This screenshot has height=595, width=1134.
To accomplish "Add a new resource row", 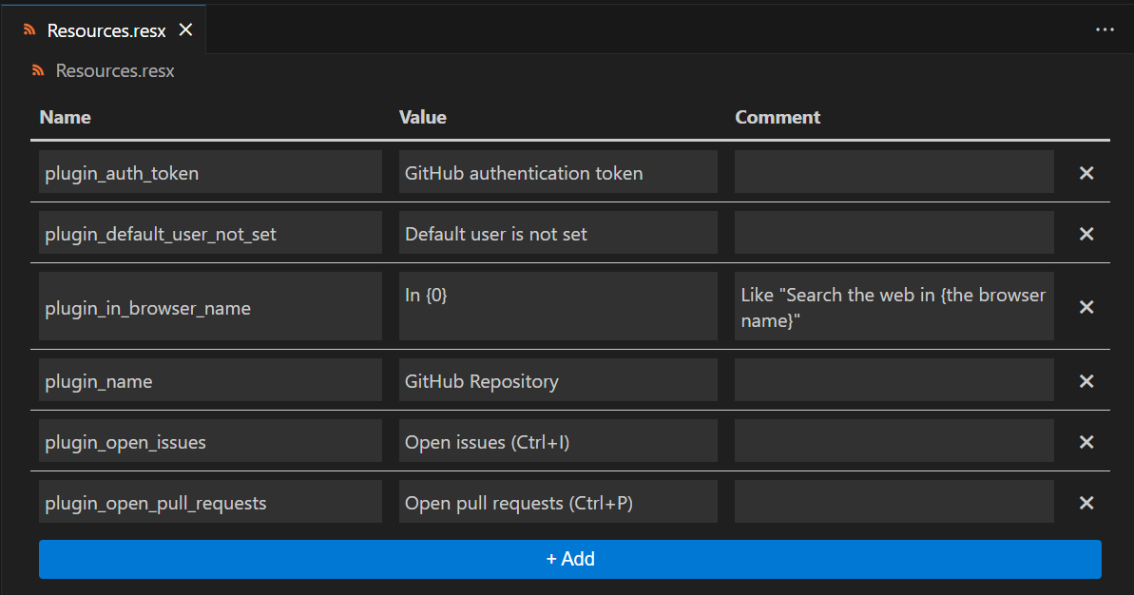I will [x=569, y=559].
